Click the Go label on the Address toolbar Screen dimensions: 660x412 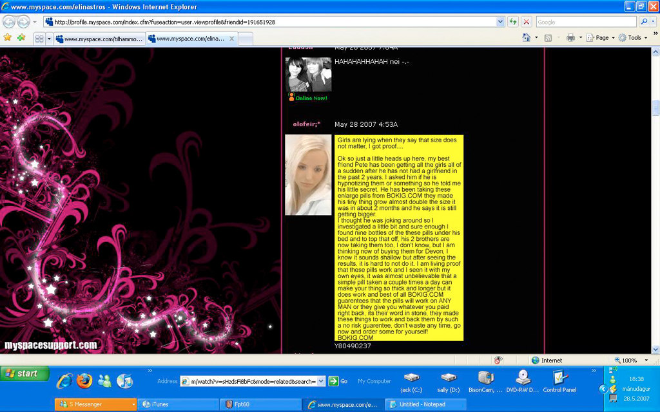pos(344,381)
